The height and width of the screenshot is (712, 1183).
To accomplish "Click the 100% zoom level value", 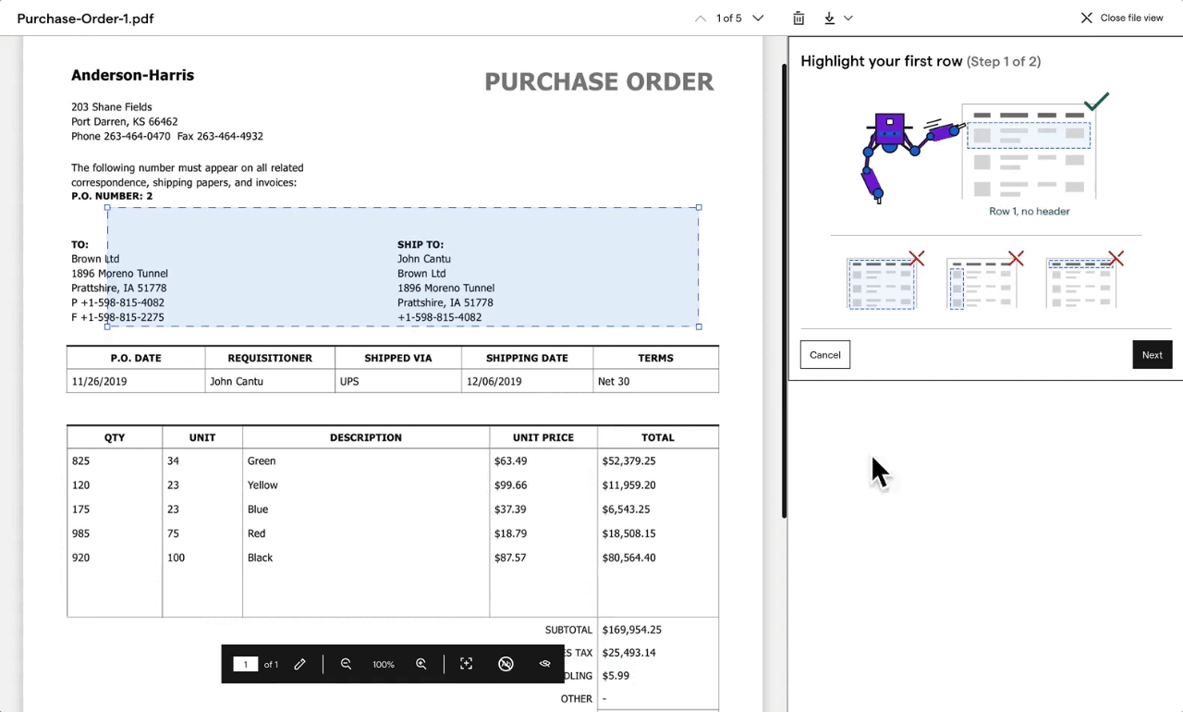I will tap(384, 665).
